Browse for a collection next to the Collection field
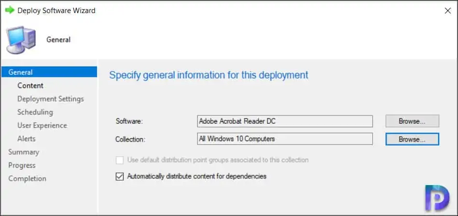The height and width of the screenshot is (216, 458). (x=412, y=140)
